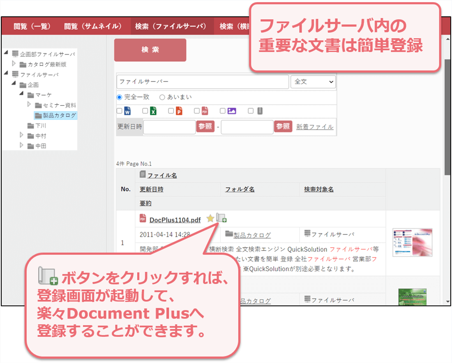Screen dimensions: 452x363
Task: Click the star favorite icon beside DocPlus1104.pdf
Action: click(210, 218)
